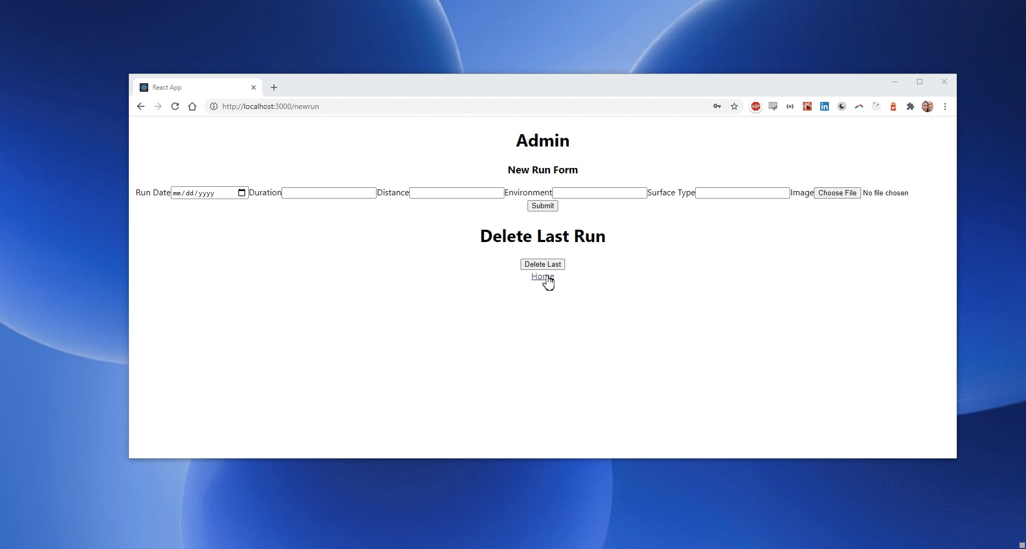Click into the Duration input field
Image resolution: width=1026 pixels, height=549 pixels.
[x=329, y=193]
